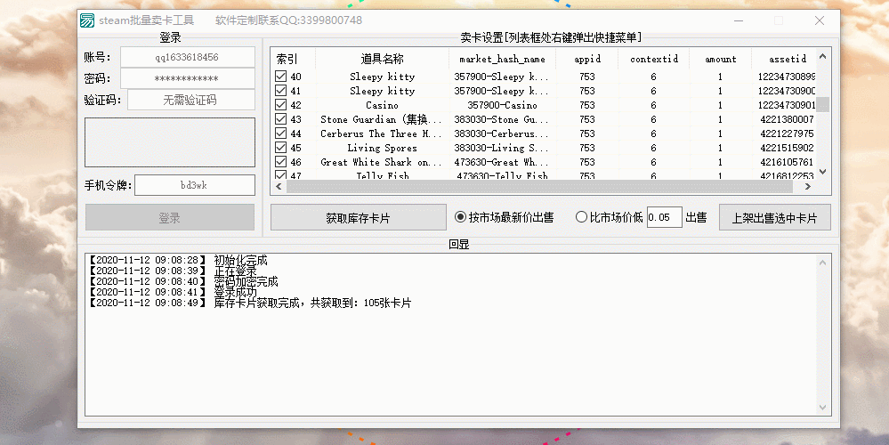
Task: Click the steam批量卖卡工具 app logo icon
Action: [87, 20]
